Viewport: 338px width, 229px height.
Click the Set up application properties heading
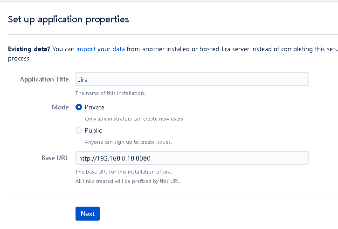pyautogui.click(x=69, y=20)
